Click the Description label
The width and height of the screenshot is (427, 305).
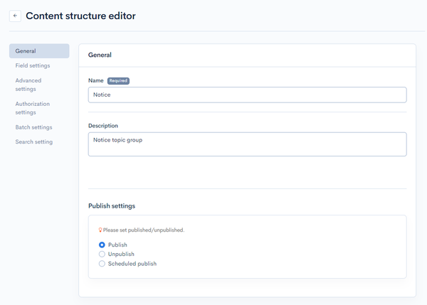(x=103, y=126)
